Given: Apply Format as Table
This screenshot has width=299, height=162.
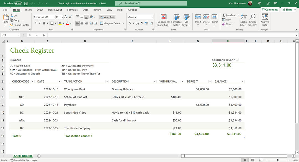Looking at the screenshot, I should coord(176,20).
